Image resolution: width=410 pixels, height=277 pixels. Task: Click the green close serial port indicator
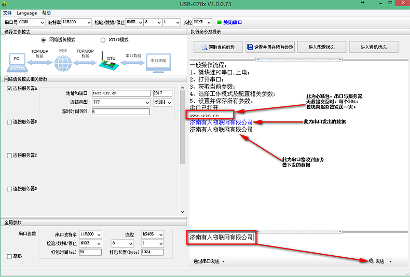tap(220, 22)
